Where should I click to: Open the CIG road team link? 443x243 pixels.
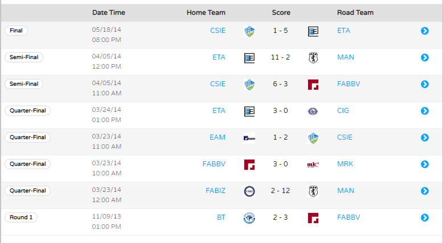point(343,110)
